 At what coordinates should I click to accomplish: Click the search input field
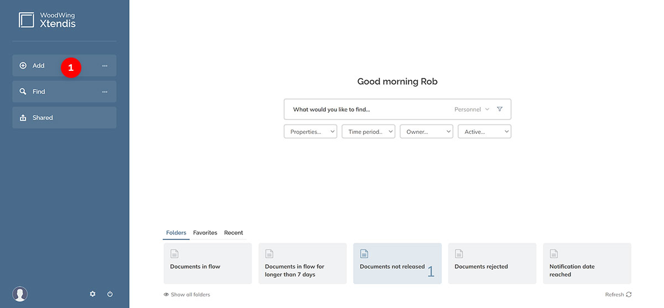point(365,109)
